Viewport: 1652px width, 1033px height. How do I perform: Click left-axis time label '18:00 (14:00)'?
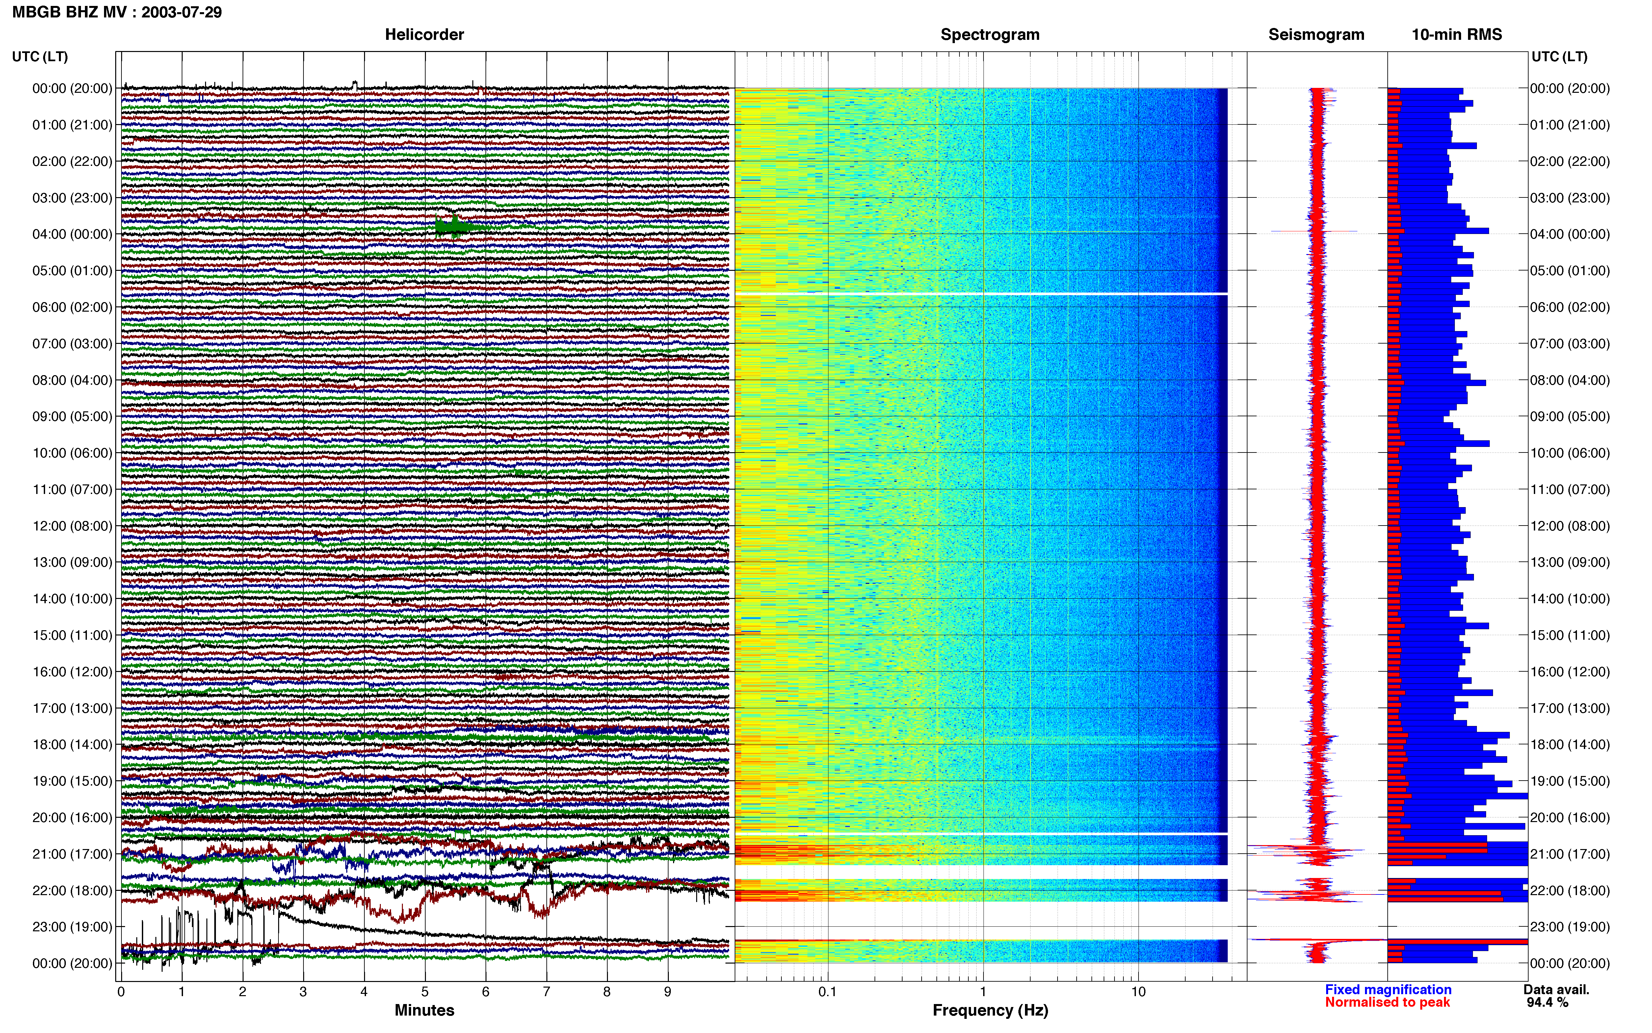(72, 745)
